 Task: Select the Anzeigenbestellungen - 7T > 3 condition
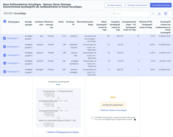pos(58,113)
